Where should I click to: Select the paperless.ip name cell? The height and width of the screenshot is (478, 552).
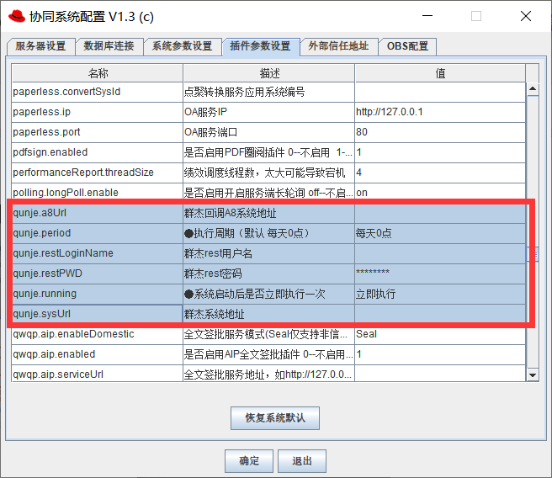click(97, 112)
